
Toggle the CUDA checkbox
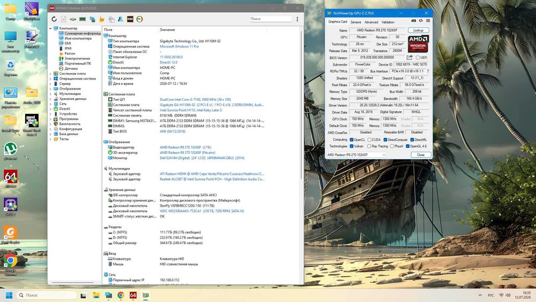(x=369, y=139)
